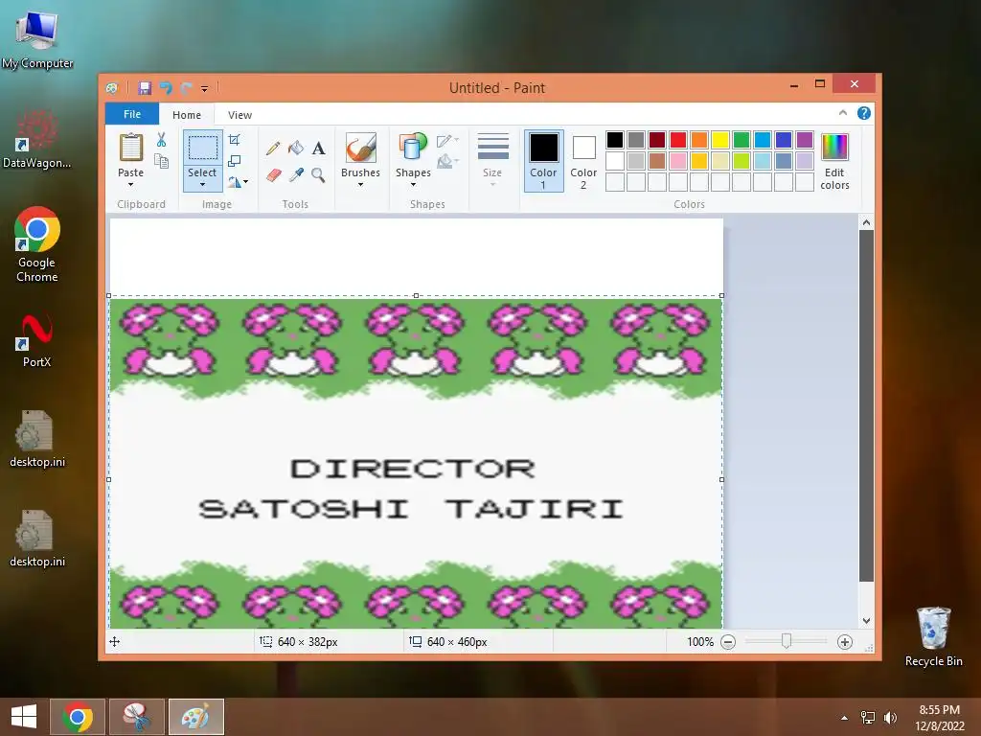Image resolution: width=981 pixels, height=736 pixels.
Task: Click the network tray icon
Action: (x=868, y=717)
